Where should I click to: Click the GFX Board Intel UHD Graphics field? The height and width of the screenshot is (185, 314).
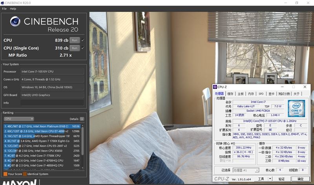click(x=52, y=95)
